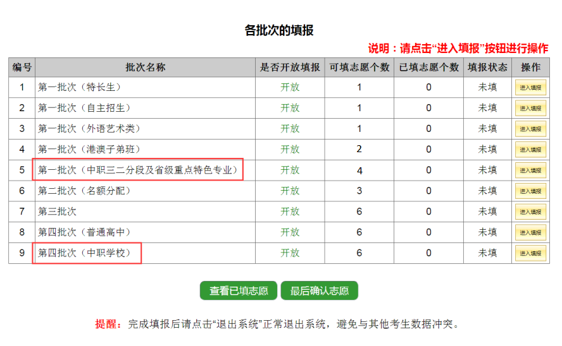Click 开放 status in 第一批次（特长生） row
562x346 pixels.
point(290,87)
